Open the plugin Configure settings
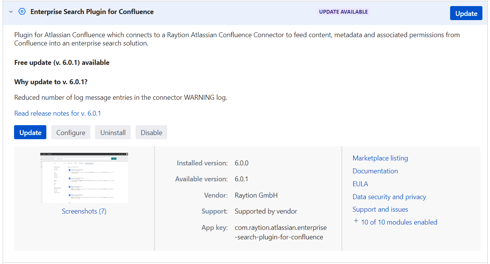490x264 pixels. tap(71, 132)
